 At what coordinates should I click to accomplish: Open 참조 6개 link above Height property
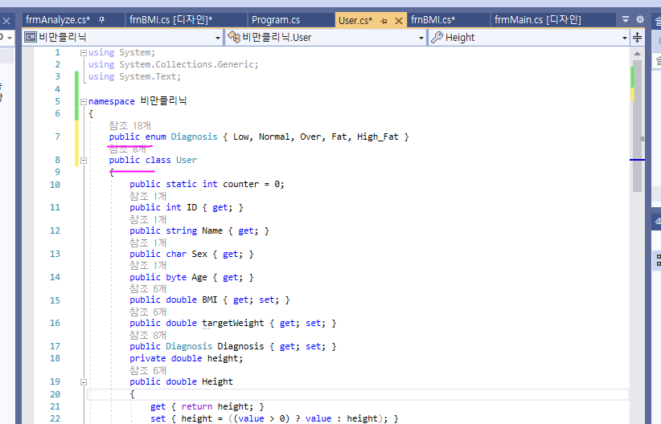[x=148, y=370]
